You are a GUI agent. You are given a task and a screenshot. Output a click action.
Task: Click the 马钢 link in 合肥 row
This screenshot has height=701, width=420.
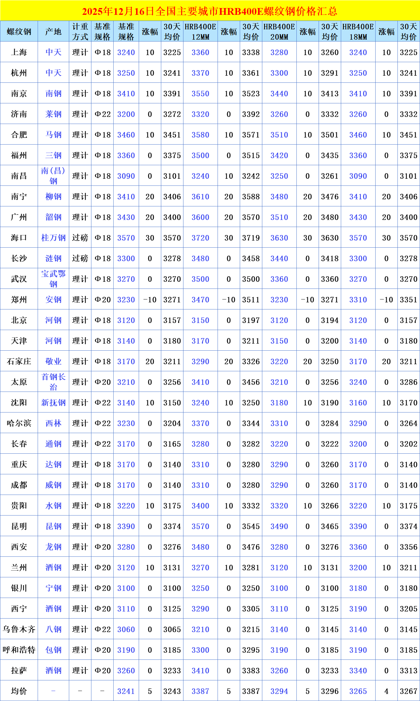tap(53, 135)
